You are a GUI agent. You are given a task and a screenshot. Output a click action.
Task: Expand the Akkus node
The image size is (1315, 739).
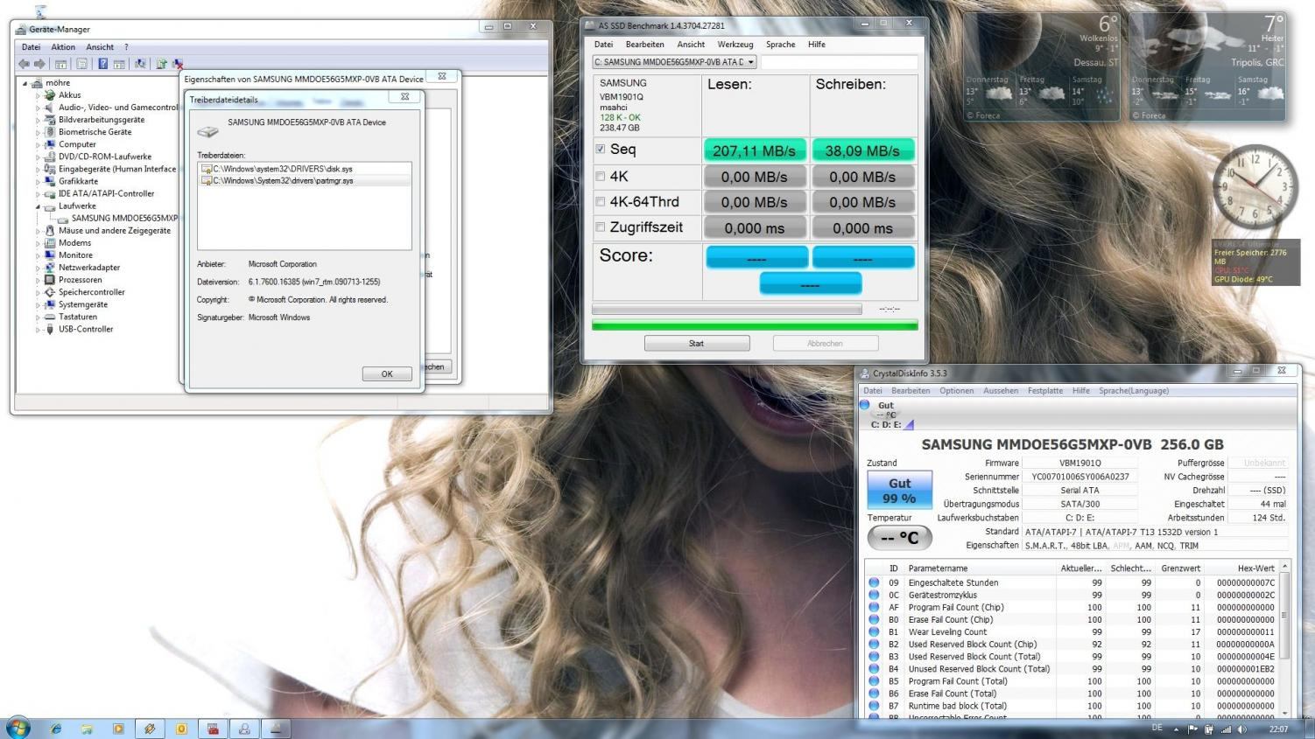[38, 95]
